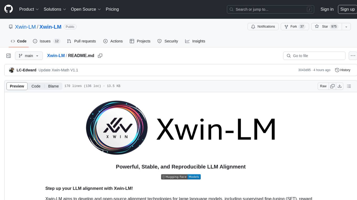This screenshot has width=357, height=200.
Task: Open the Hugging Face Models badge
Action: point(181,177)
